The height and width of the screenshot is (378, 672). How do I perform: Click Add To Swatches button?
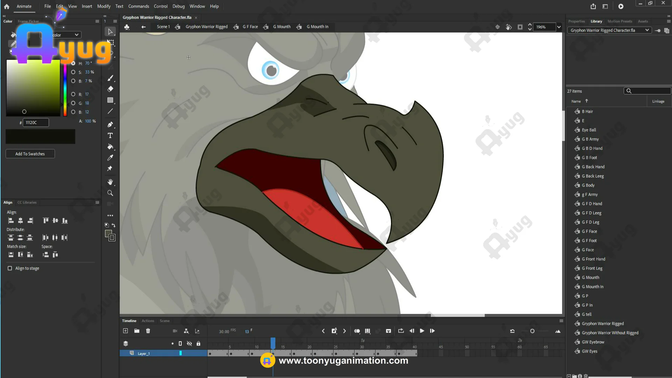(30, 154)
